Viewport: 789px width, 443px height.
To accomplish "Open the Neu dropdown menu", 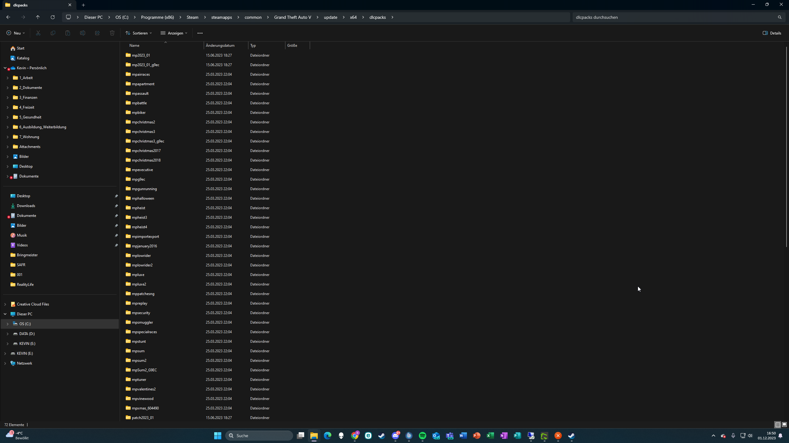I will 15,33.
